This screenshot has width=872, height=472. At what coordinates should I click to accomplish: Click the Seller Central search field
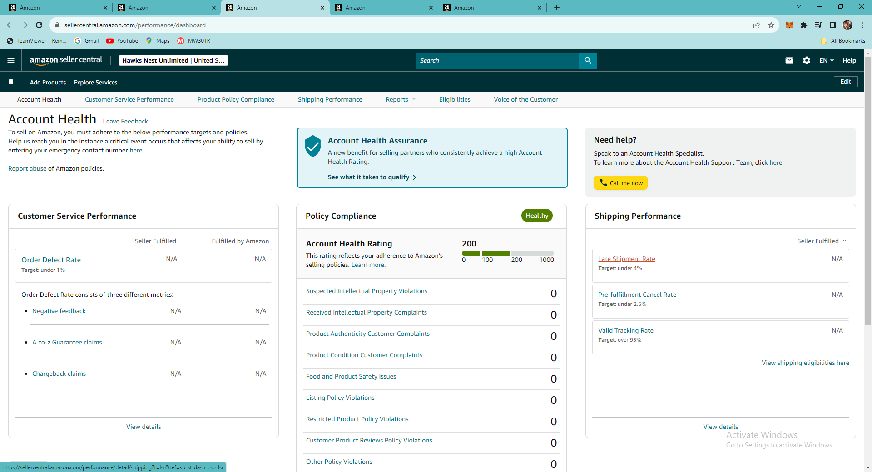[x=497, y=60]
